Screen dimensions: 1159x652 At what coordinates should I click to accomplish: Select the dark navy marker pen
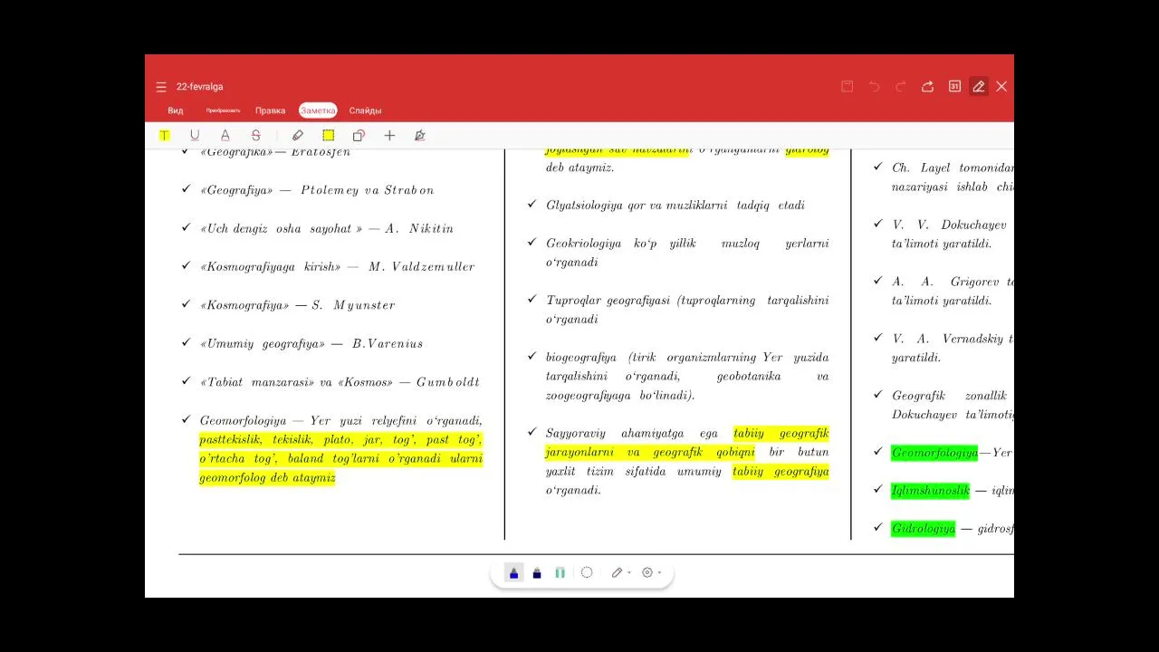(x=537, y=572)
